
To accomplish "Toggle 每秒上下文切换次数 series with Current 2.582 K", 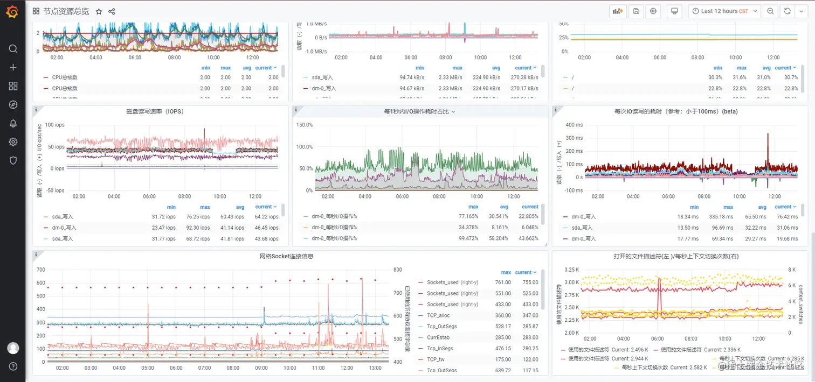I will pos(645,367).
